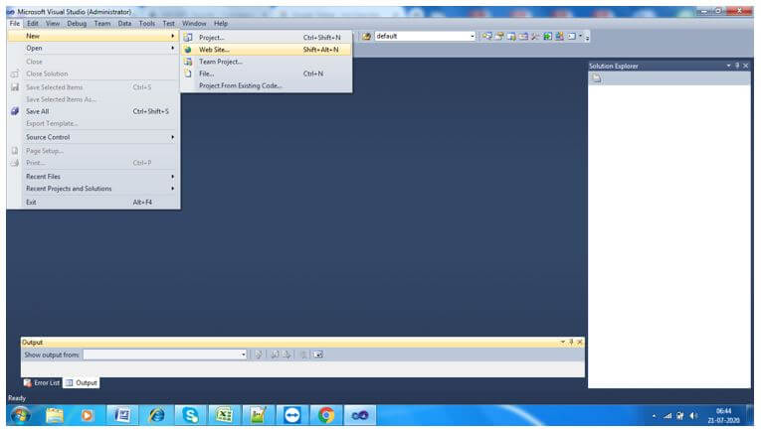Click the Output clear all icon

point(303,355)
